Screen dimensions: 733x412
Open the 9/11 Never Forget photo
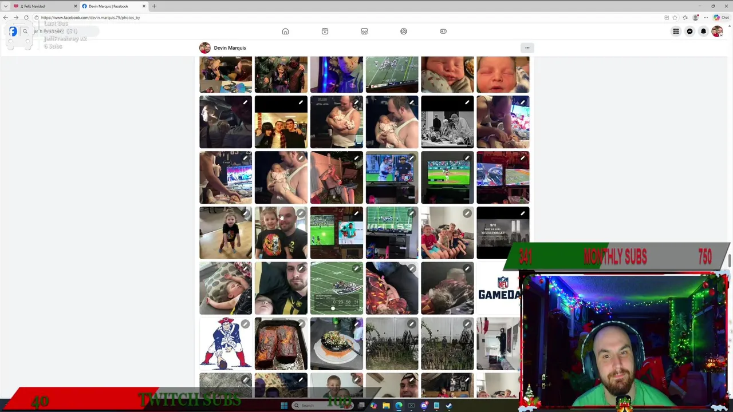503,233
